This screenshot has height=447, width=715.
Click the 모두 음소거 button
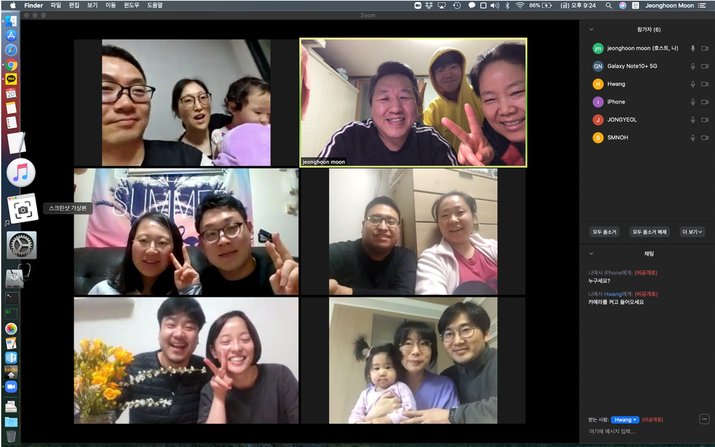[x=604, y=232]
